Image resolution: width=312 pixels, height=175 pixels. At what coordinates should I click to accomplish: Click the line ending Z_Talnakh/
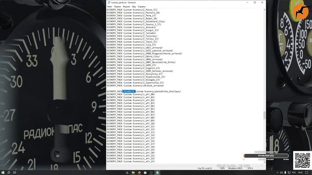[x=131, y=33]
